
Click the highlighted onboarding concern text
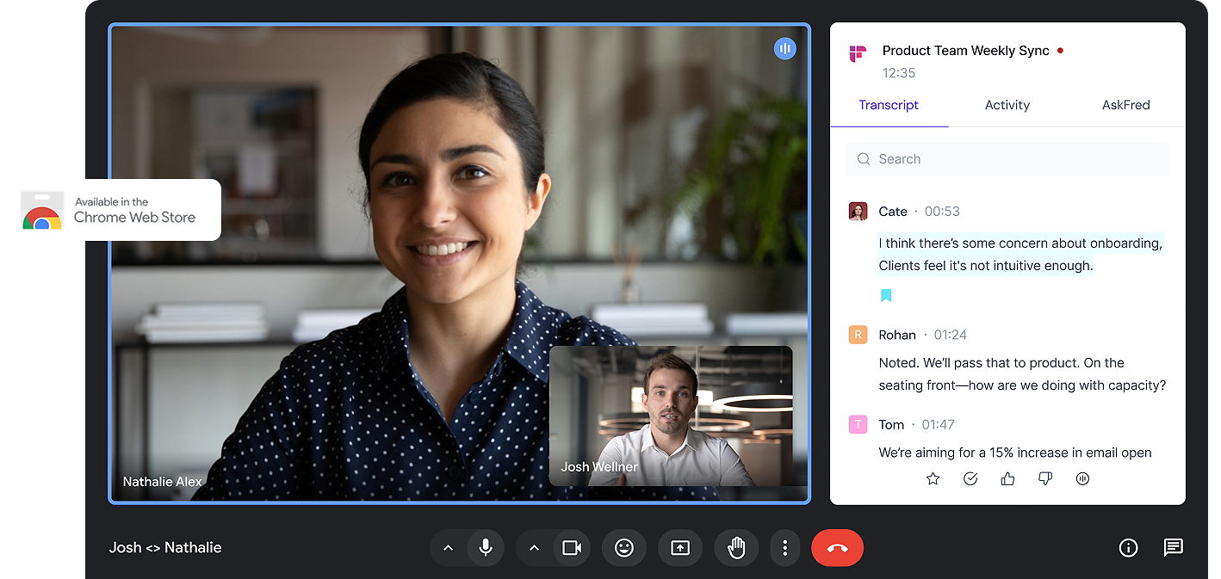(x=1020, y=255)
